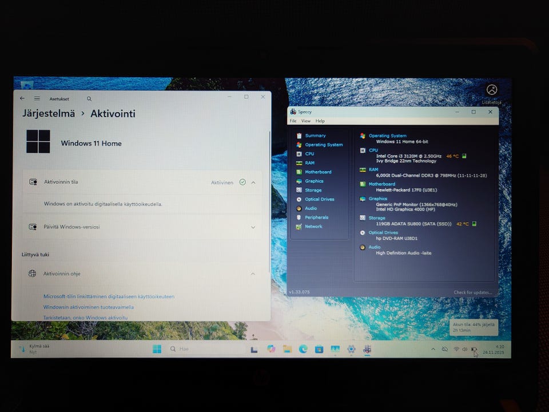The width and height of the screenshot is (549, 412).
Task: Click Wi-Fi network tray icon
Action: point(456,349)
